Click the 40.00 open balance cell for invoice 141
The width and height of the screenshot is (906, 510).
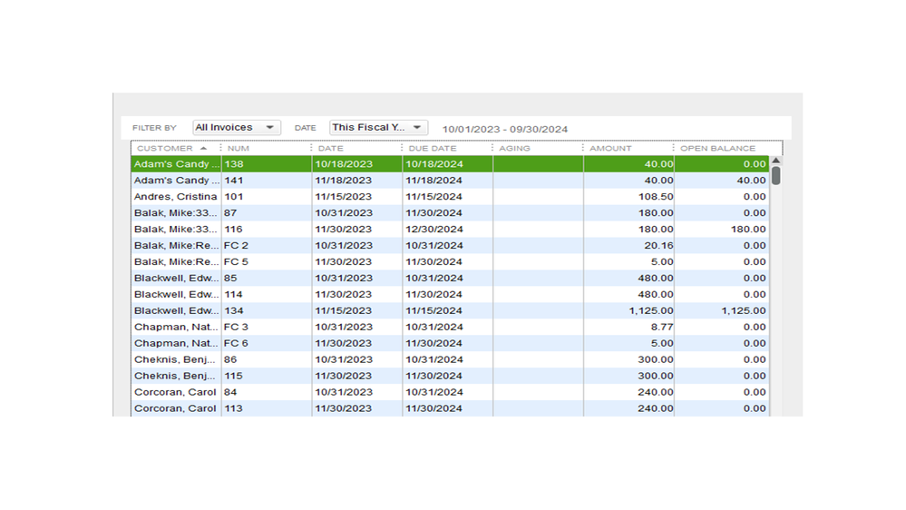click(x=722, y=181)
